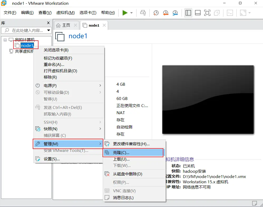Screen dimensions: 263x207
Task: Collapse the 我的计算机 tree node
Action: [5, 40]
